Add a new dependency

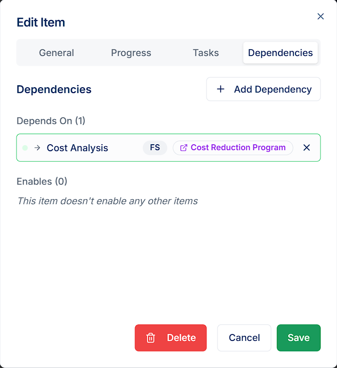coord(263,89)
